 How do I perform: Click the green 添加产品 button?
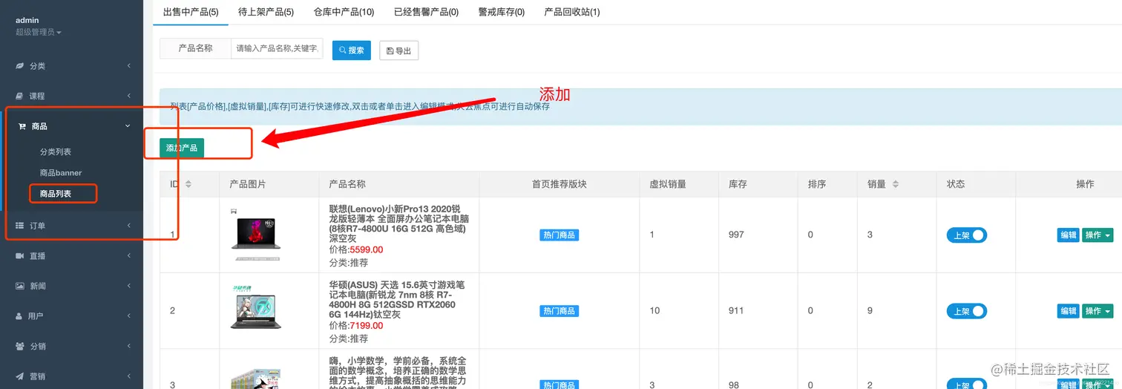pos(182,148)
